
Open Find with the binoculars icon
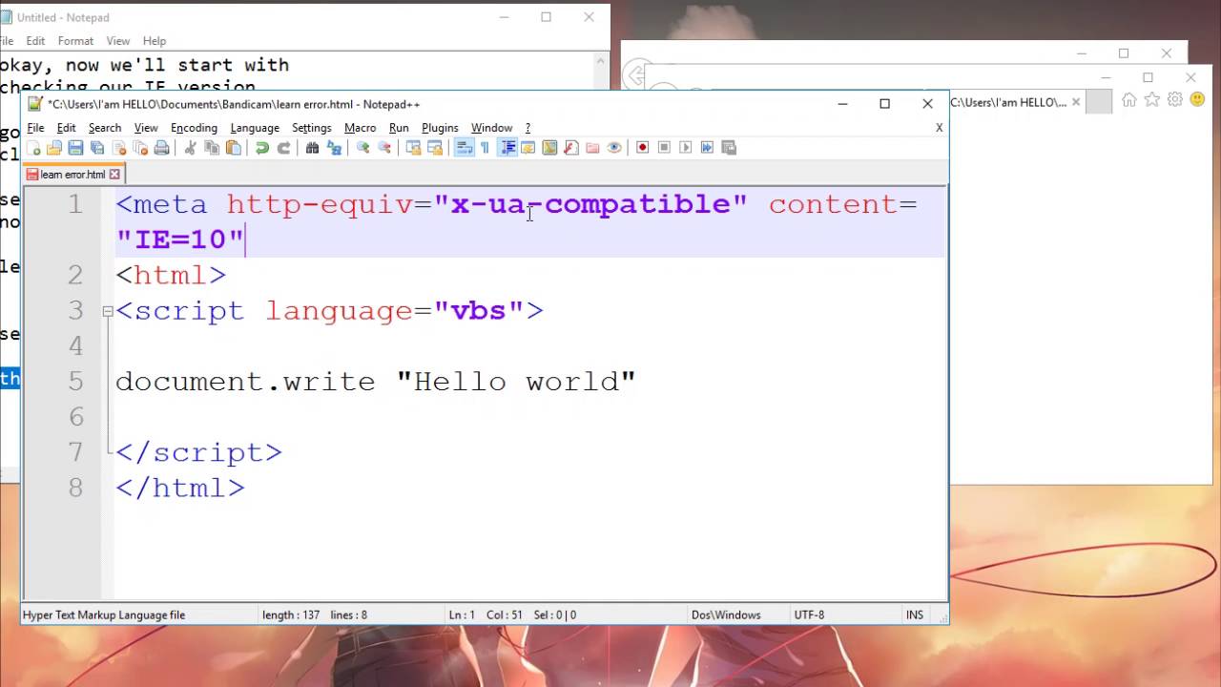[312, 148]
